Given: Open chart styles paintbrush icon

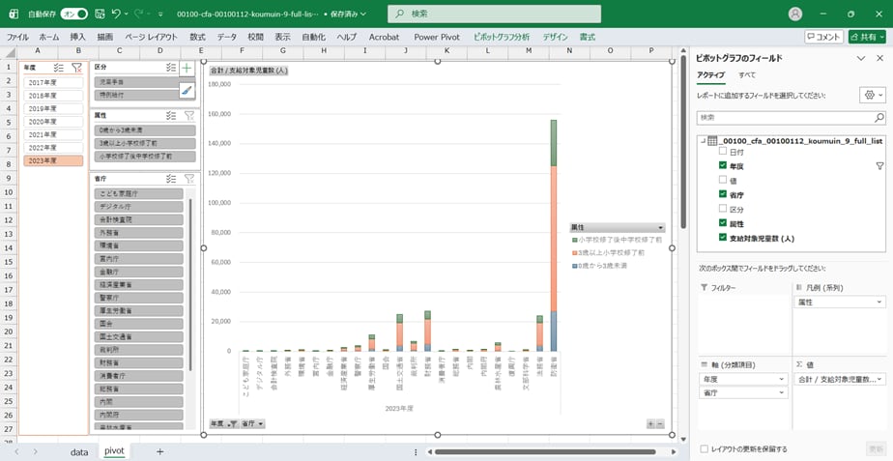Looking at the screenshot, I should tap(187, 90).
